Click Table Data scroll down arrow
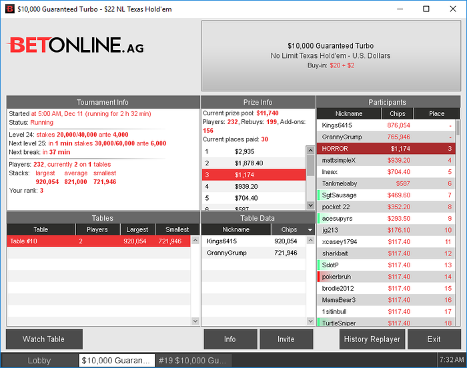Screen dimensions: 467x368 pos(311,321)
